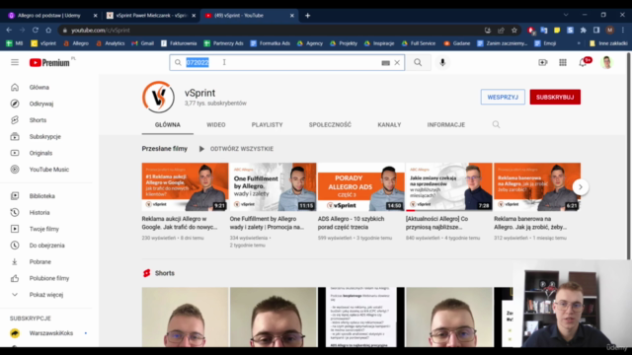632x355 pixels.
Task: Open Reklama banerowa na Allegro video title
Action: 530,223
